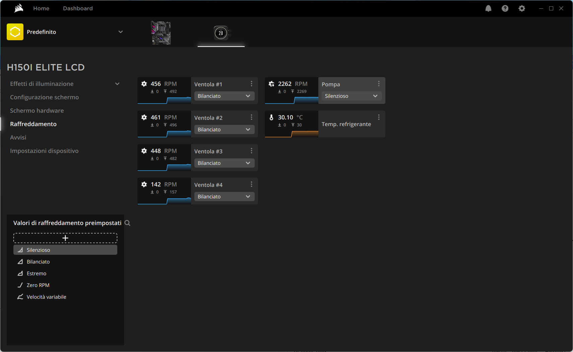The width and height of the screenshot is (573, 352).
Task: Open Temp. refrigerante three-dot menu
Action: (x=379, y=117)
